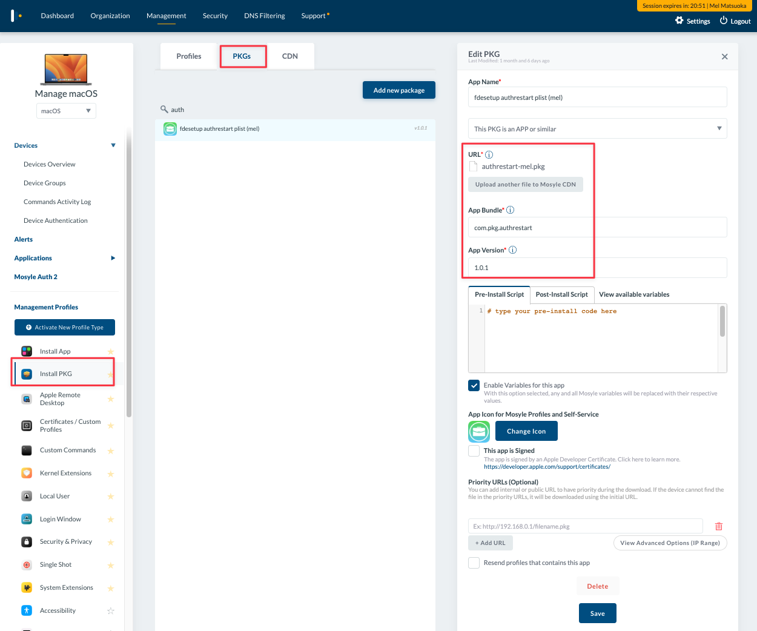Switch to the CDN tab
The width and height of the screenshot is (757, 631).
[290, 56]
